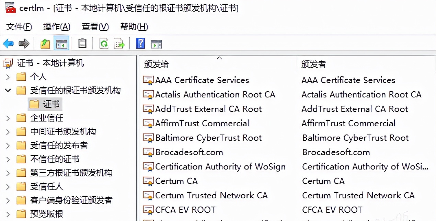This screenshot has width=436, height=221.
Task: Select Brocadesoft.com in 颁发给 column
Action: [x=189, y=152]
